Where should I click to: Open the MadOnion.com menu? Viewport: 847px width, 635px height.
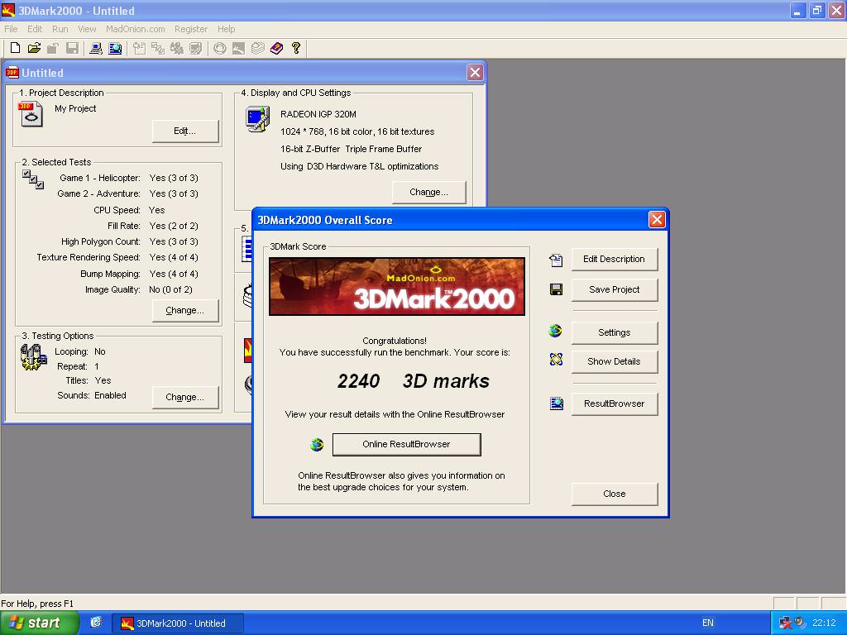click(x=135, y=29)
